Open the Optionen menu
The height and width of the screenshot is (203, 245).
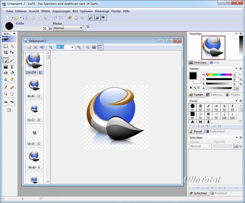pyautogui.click(x=86, y=11)
